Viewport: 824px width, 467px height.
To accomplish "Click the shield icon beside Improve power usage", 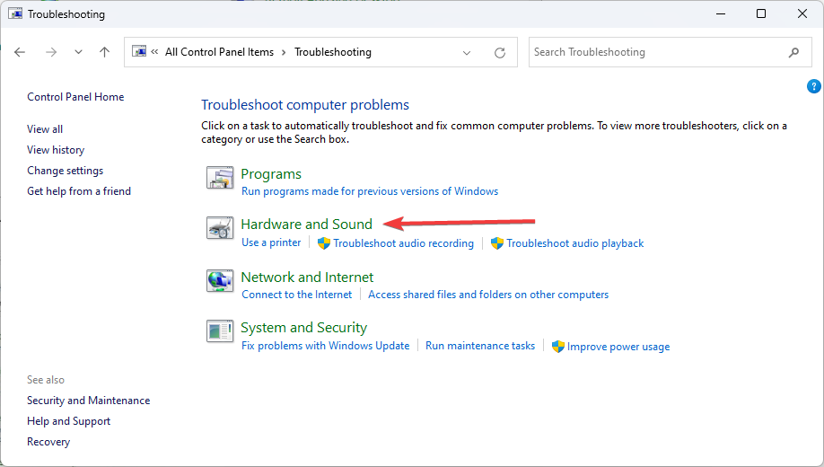I will pos(558,346).
